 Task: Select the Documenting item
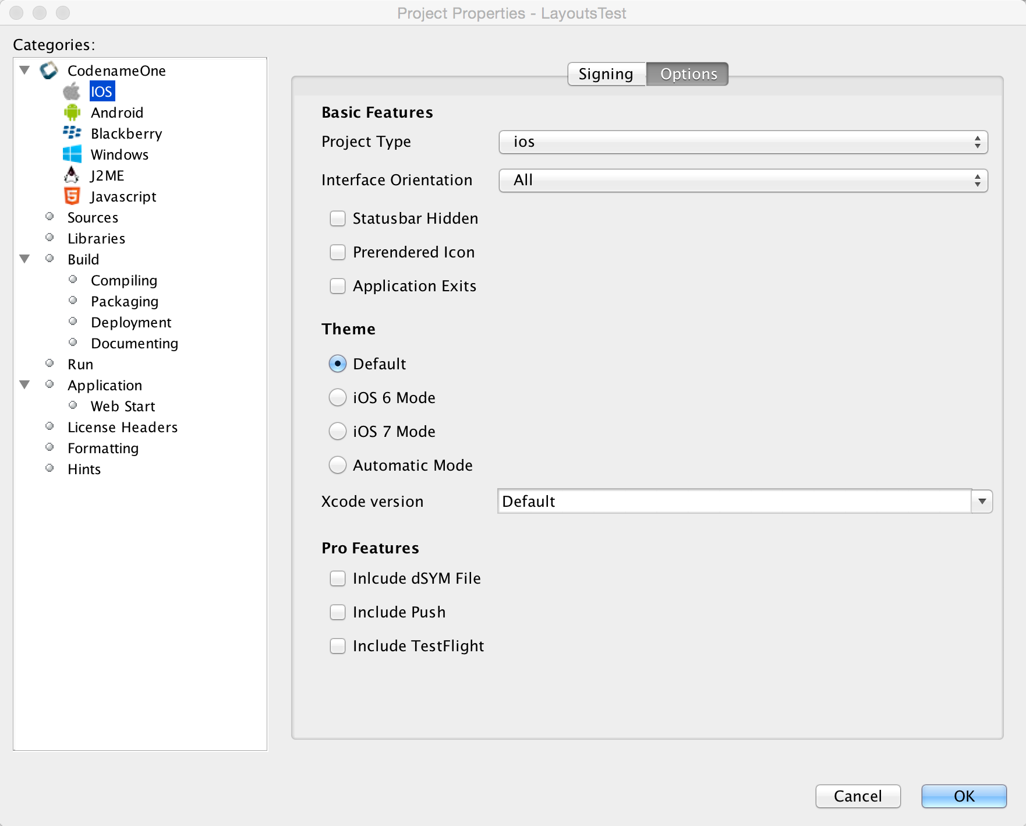135,343
